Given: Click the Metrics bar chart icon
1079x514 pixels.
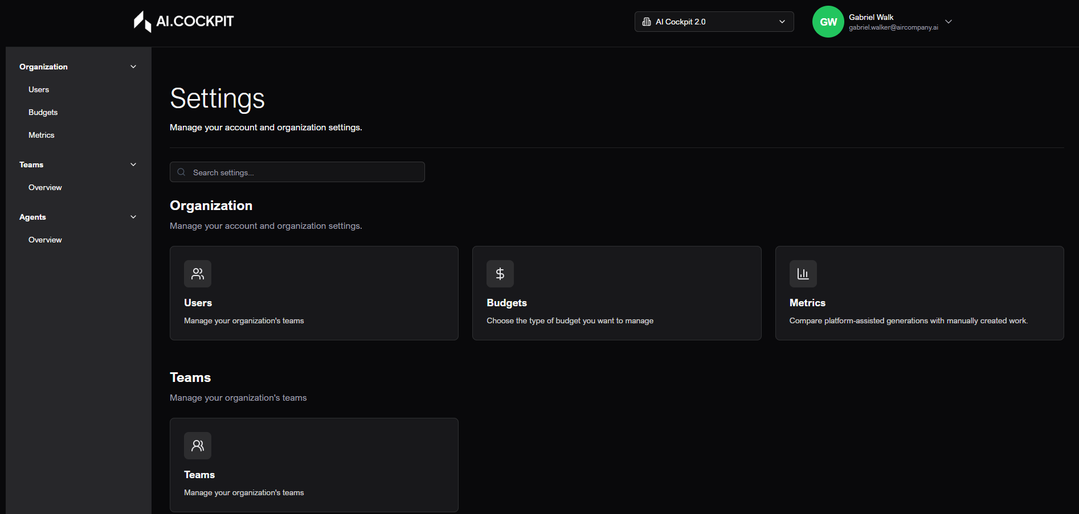Looking at the screenshot, I should (x=803, y=274).
